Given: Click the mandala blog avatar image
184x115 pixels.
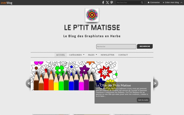Looking at the screenshot, I should (x=92, y=15).
